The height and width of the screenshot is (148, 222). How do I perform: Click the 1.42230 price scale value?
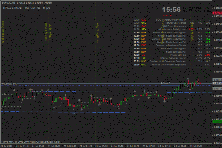[x=218, y=56]
